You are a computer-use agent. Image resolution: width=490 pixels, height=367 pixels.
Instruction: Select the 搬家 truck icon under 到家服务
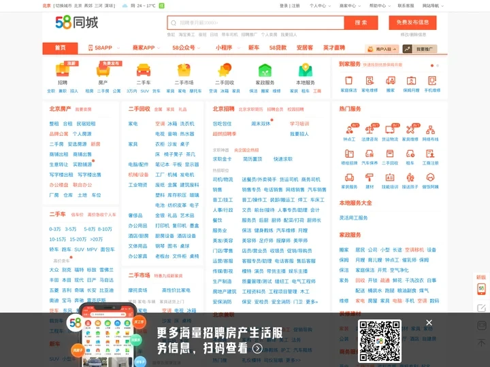[391, 80]
